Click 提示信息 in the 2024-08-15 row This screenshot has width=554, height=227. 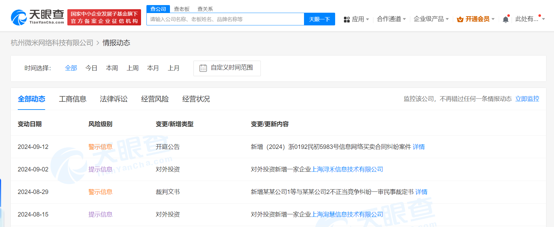(x=100, y=214)
